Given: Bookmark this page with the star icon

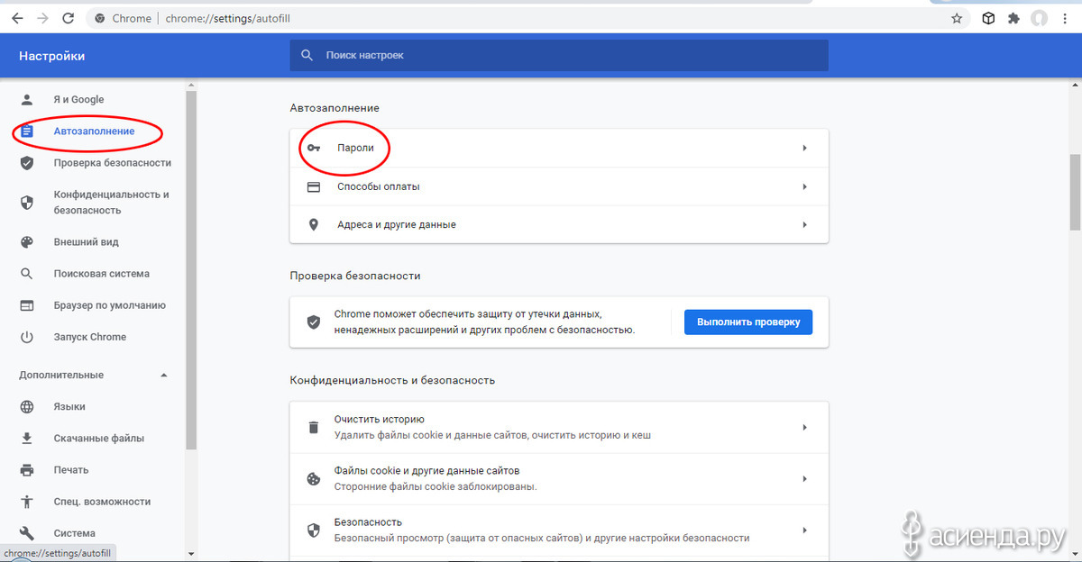Looking at the screenshot, I should click(x=958, y=18).
